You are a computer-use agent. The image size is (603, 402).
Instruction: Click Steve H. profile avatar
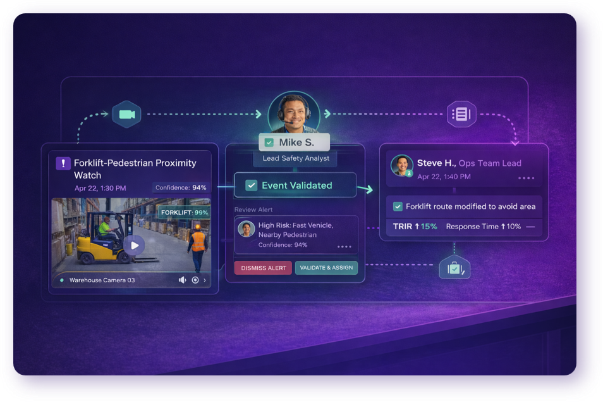(401, 166)
